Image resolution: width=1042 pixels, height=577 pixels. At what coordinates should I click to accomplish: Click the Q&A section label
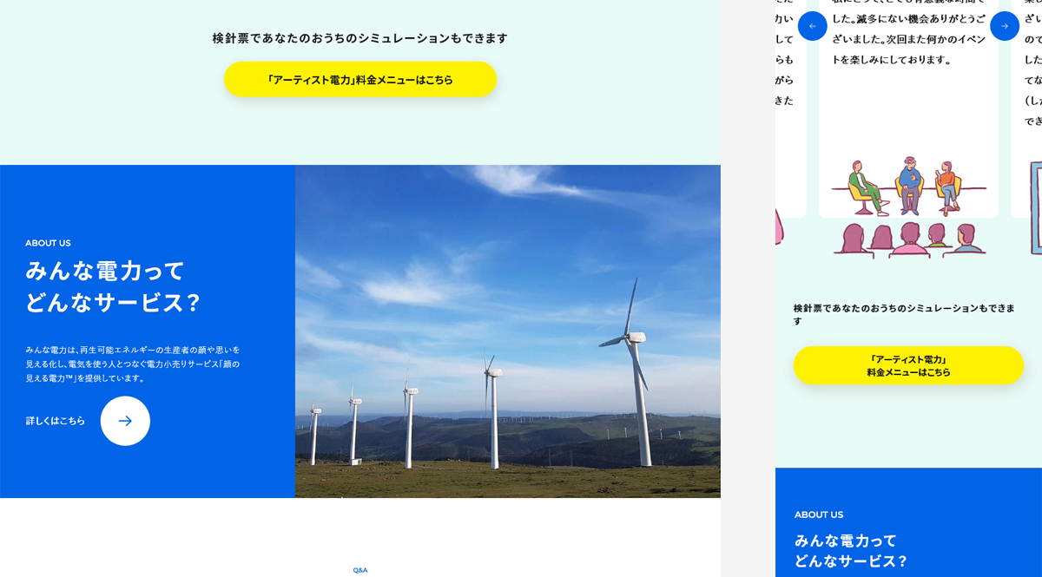pyautogui.click(x=360, y=570)
